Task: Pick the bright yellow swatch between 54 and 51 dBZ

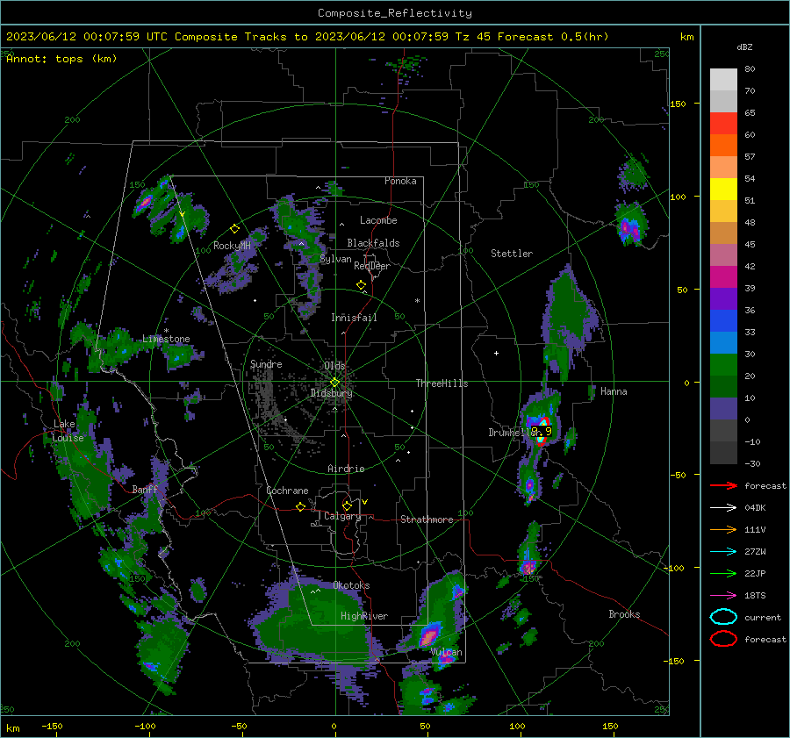Action: click(x=723, y=190)
